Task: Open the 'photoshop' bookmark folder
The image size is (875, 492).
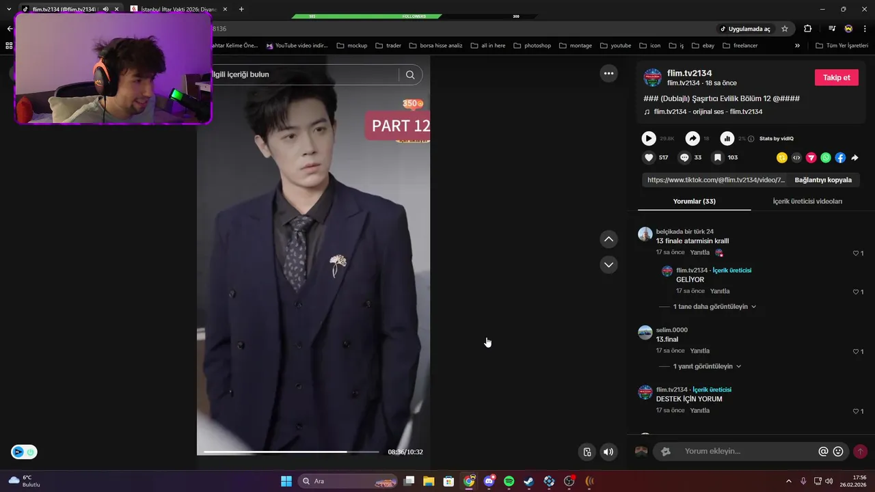Action: 532,46
